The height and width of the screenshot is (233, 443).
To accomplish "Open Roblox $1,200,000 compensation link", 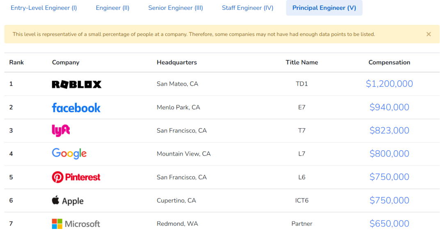I will click(389, 84).
